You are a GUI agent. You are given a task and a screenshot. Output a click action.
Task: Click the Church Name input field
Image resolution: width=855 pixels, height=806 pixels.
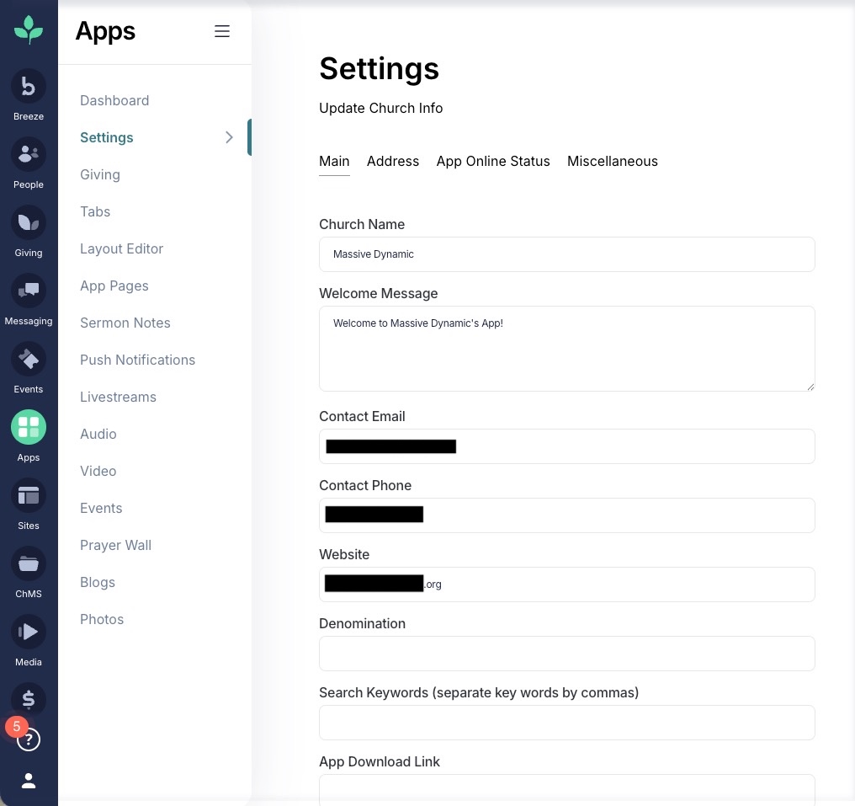click(x=566, y=254)
